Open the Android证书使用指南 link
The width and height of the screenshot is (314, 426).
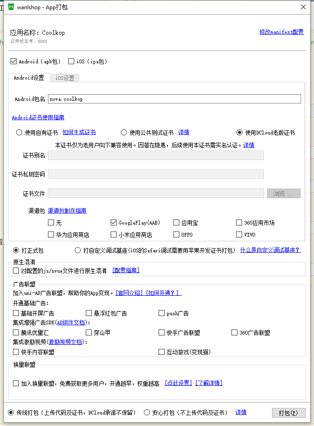[38, 117]
